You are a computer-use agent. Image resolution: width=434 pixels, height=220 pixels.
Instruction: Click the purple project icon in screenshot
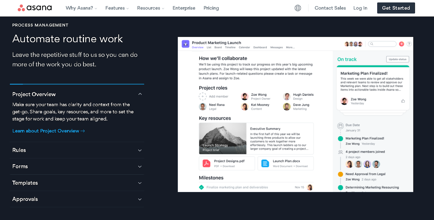point(186,44)
